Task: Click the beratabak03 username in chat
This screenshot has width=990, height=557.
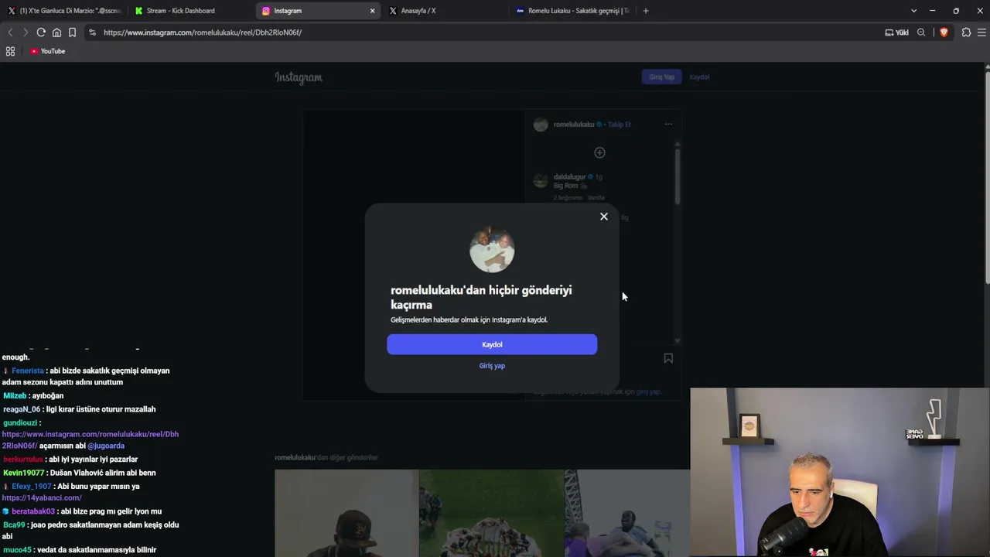Action: pos(33,511)
